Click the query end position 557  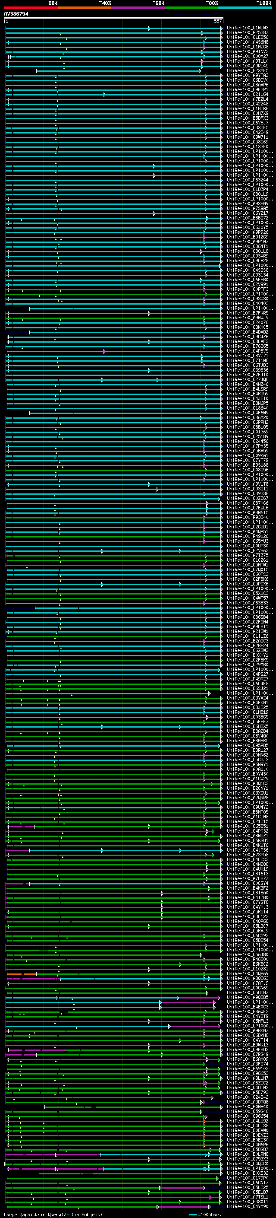[217, 21]
